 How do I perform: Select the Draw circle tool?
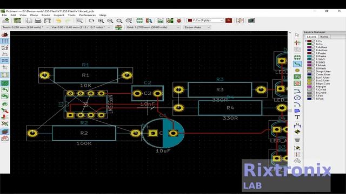click(297, 98)
